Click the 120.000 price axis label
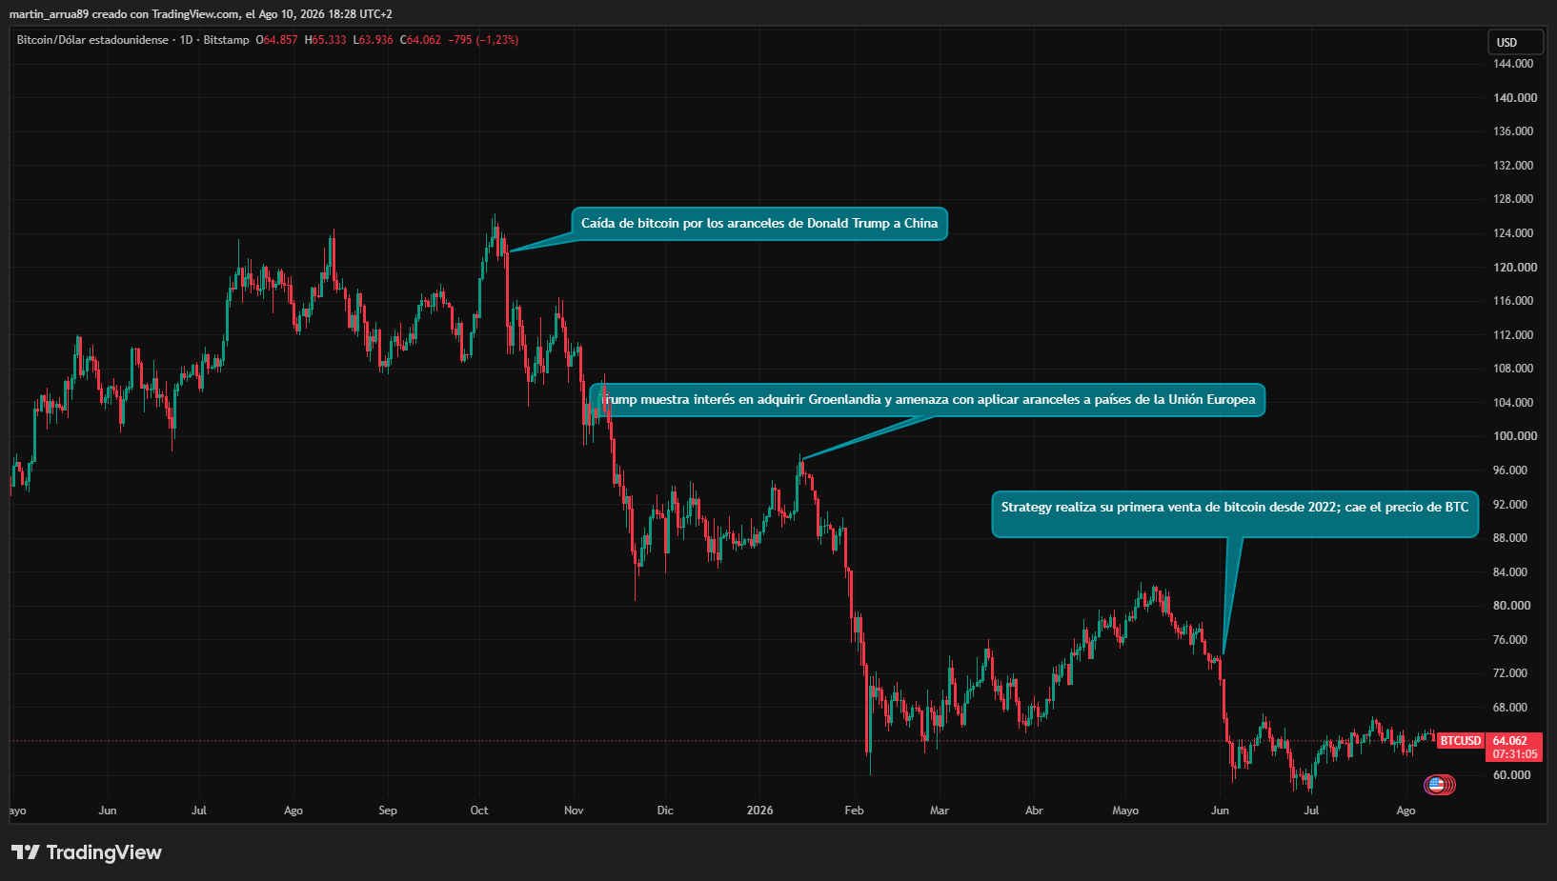1557x881 pixels. tap(1514, 268)
